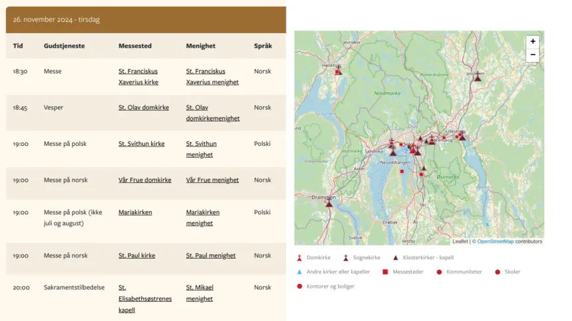
Task: Click the date header 26. november 2024 - tirsdag
Action: point(56,20)
